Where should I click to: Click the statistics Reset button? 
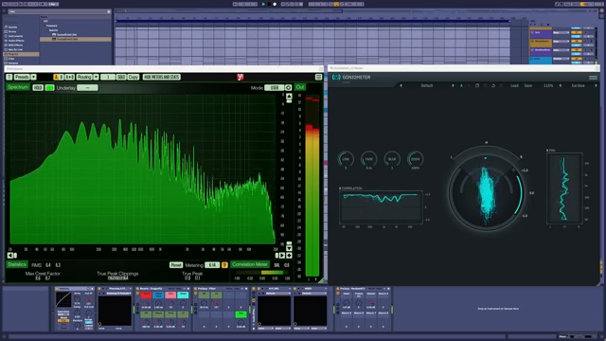[176, 265]
